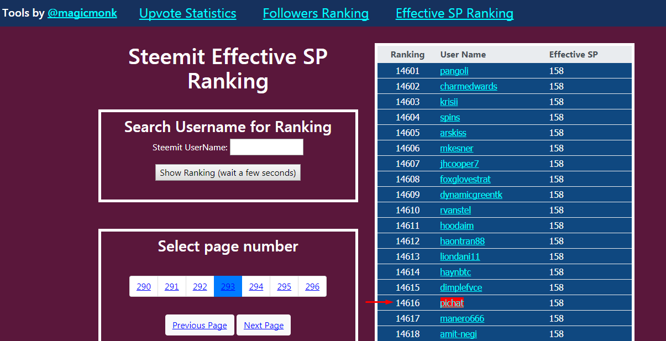Click ranking number 14605
The height and width of the screenshot is (341, 666).
pos(407,133)
